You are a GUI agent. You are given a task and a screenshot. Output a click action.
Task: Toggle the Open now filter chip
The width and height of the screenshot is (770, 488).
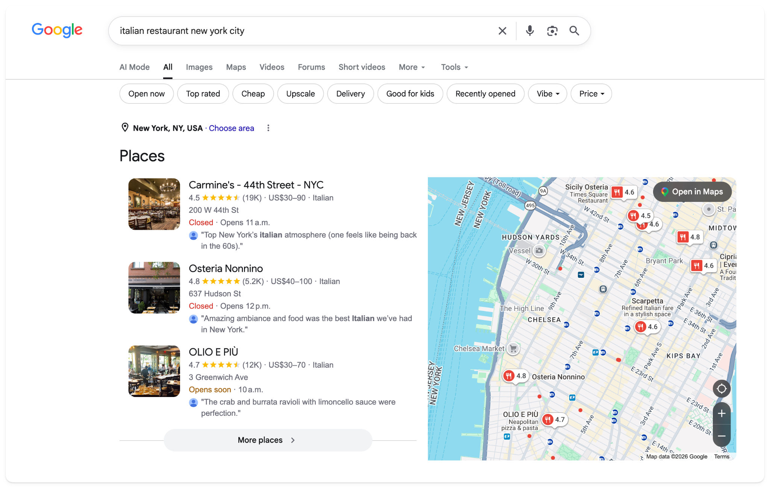[x=147, y=94]
